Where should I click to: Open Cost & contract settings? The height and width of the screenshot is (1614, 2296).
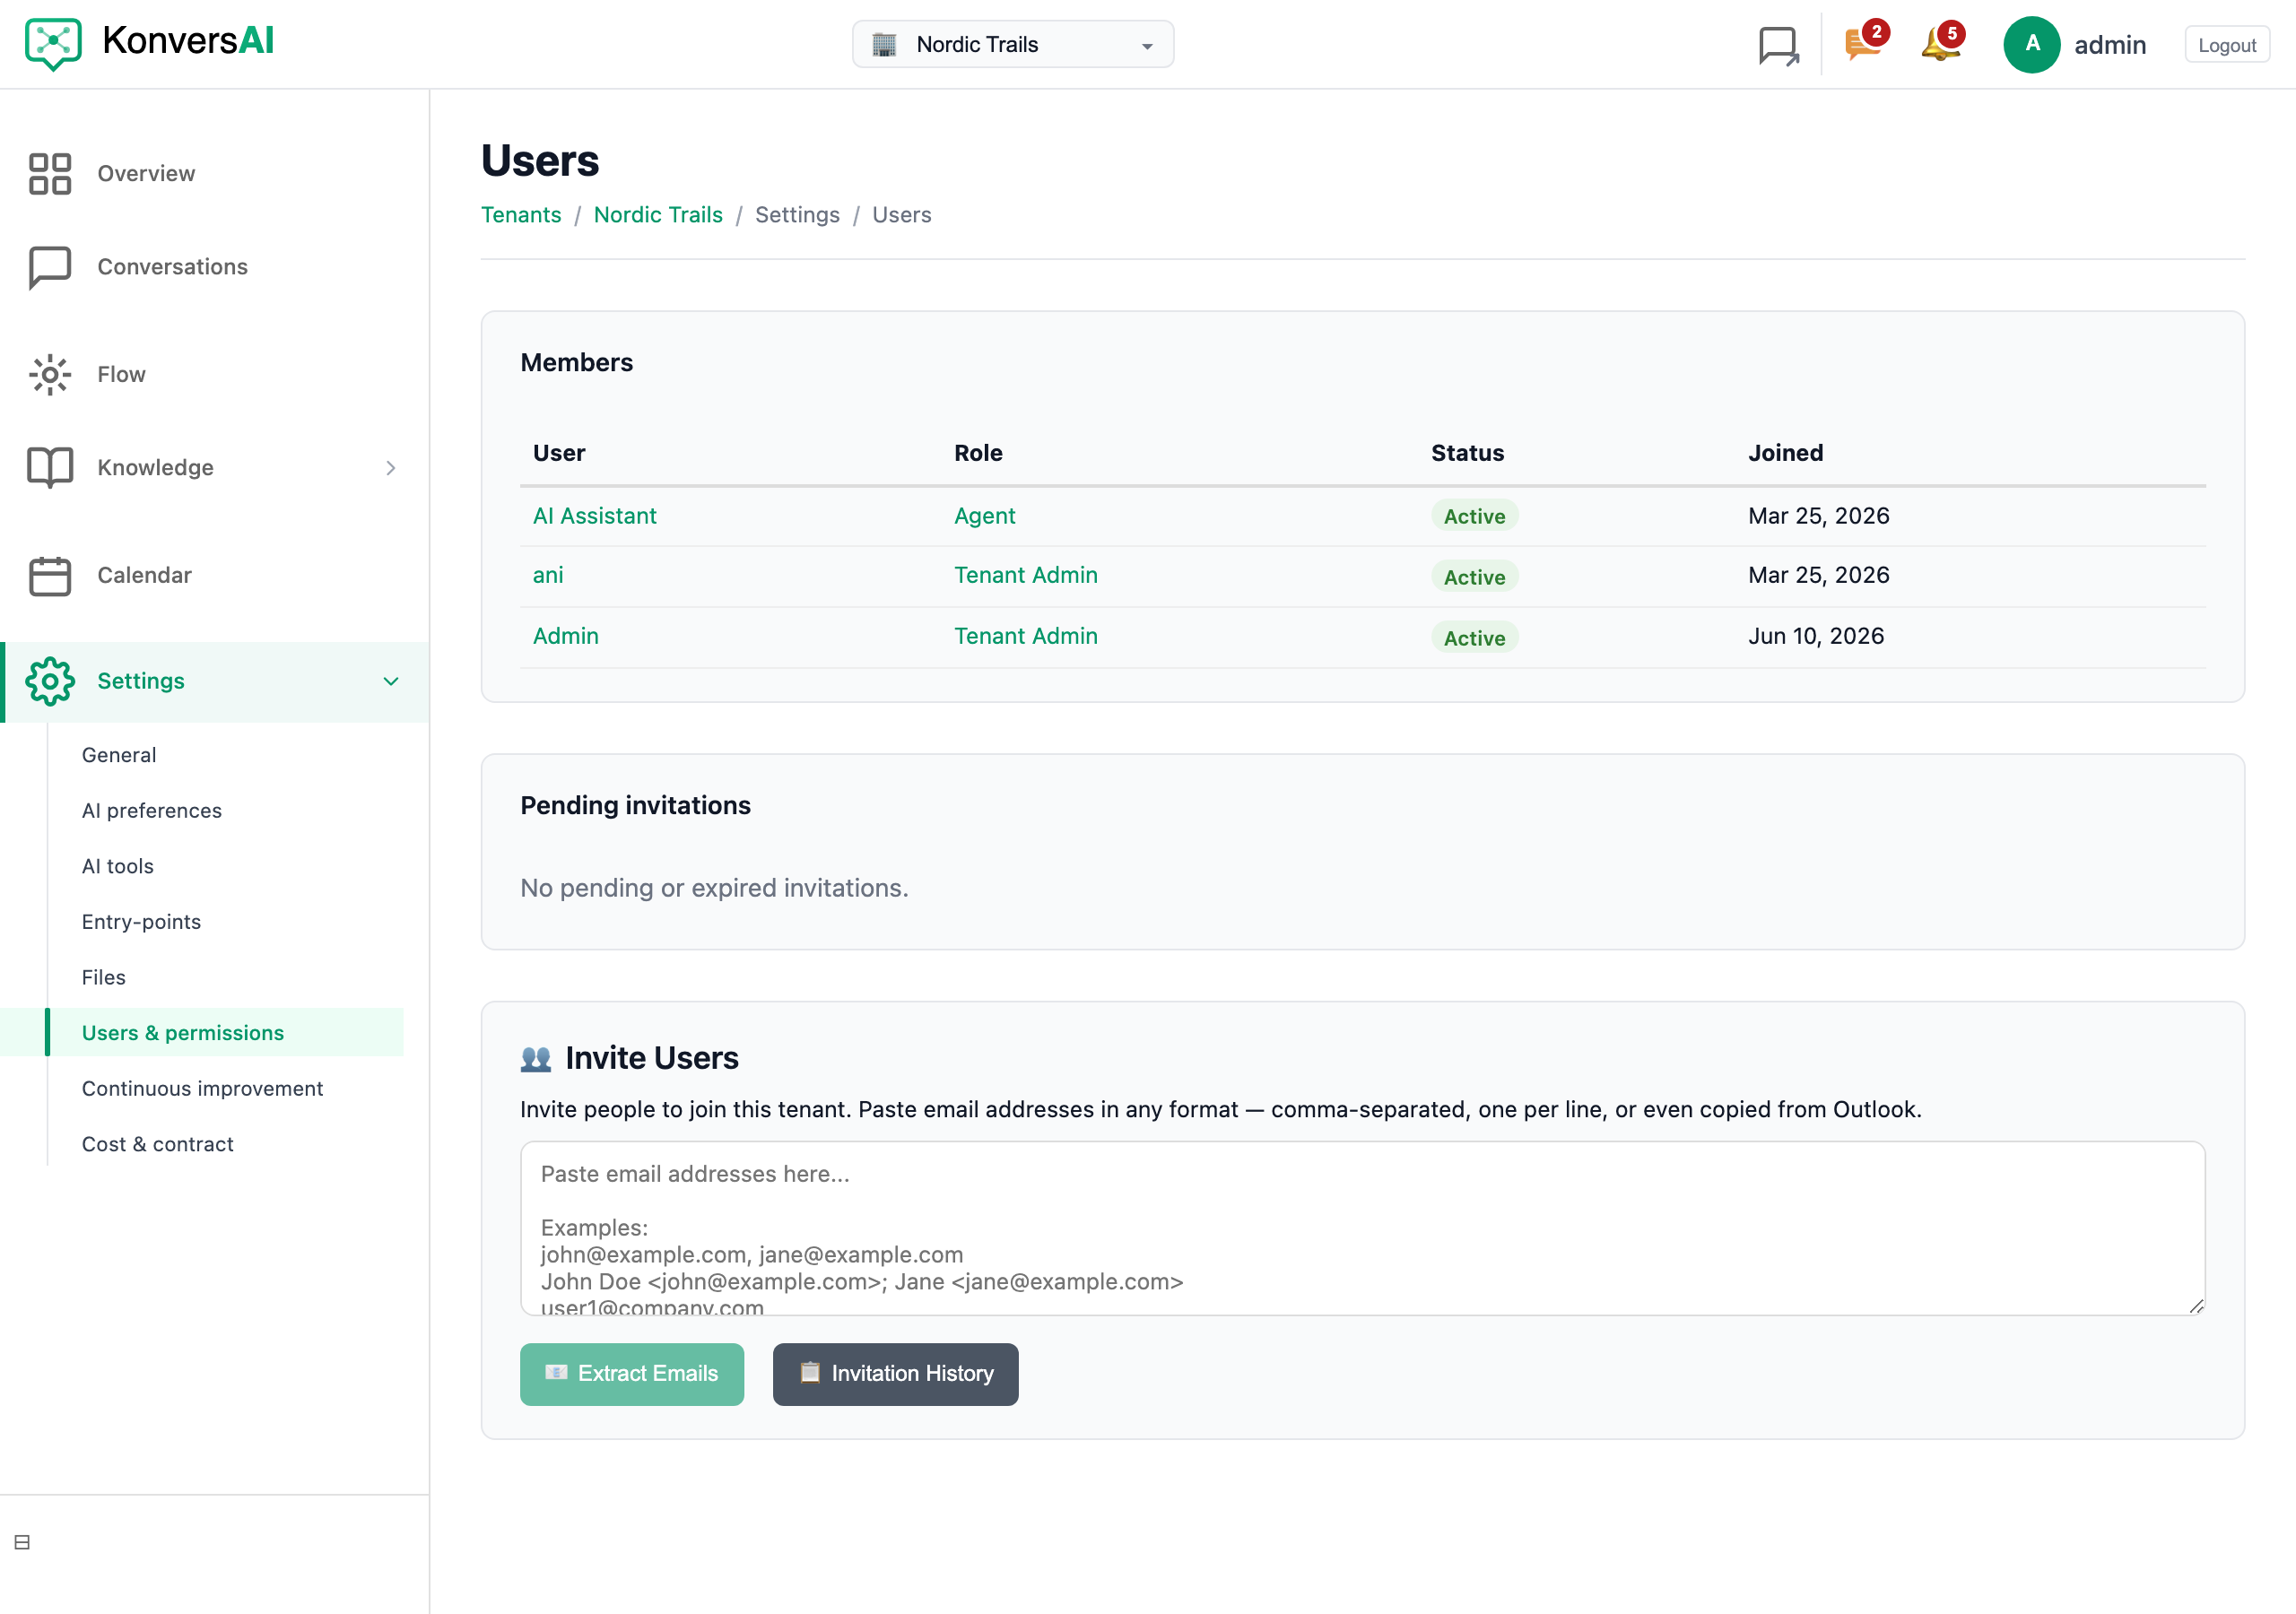click(158, 1144)
